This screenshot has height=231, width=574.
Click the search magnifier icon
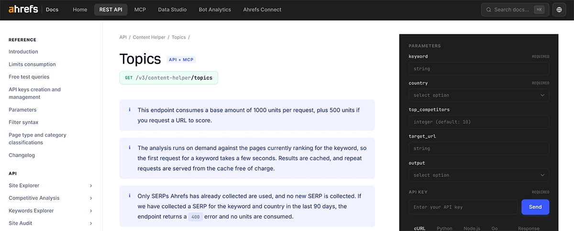coord(488,10)
